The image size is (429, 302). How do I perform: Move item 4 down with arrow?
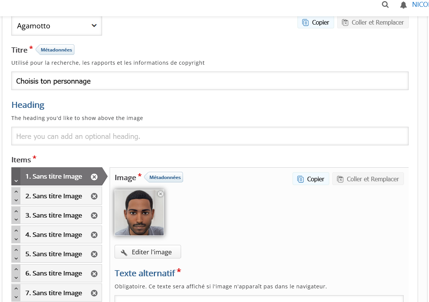pos(16,239)
